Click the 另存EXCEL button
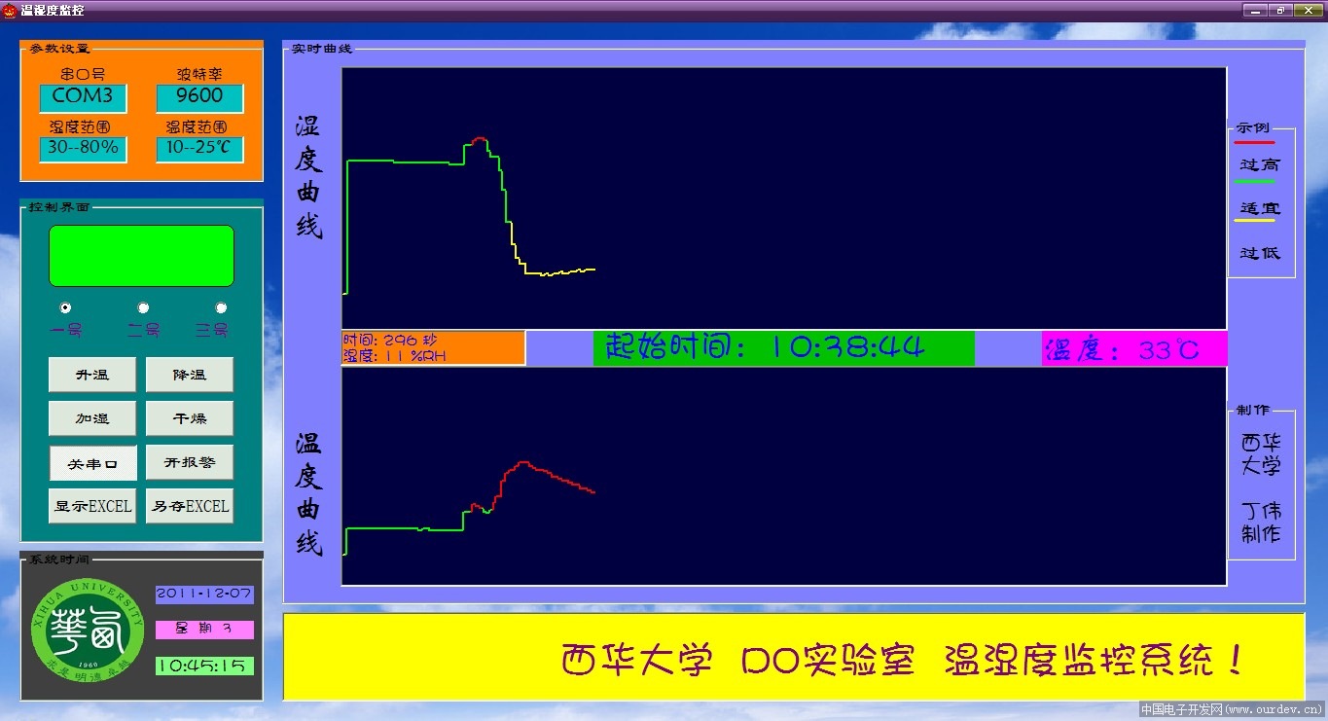 pyautogui.click(x=190, y=506)
